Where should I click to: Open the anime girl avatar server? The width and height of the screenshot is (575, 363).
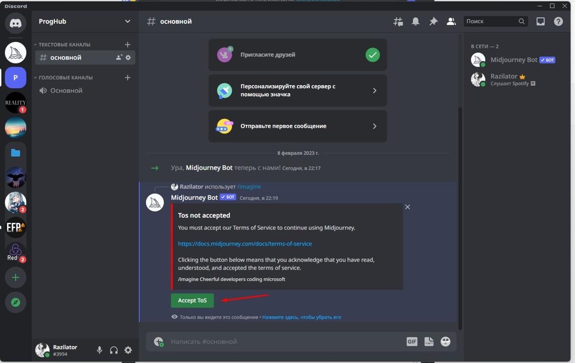click(x=16, y=203)
